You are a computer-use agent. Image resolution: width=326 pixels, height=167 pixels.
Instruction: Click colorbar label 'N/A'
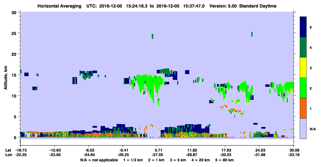coord(312,129)
